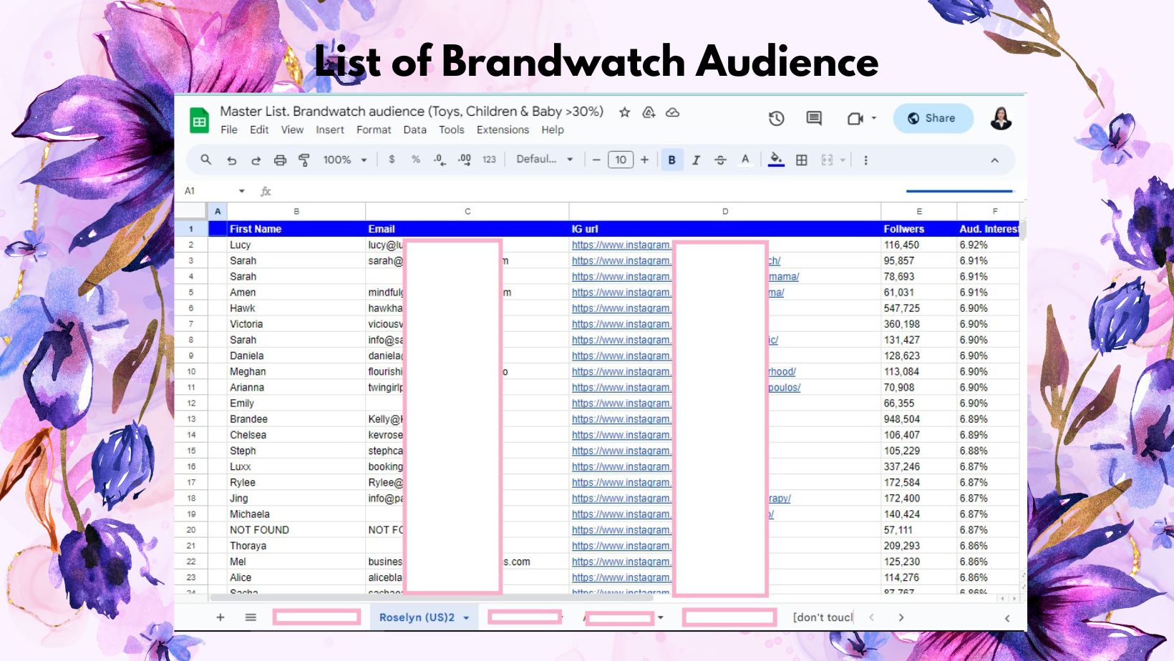This screenshot has width=1174, height=661.
Task: Format as currency with dollar icon
Action: 392,160
